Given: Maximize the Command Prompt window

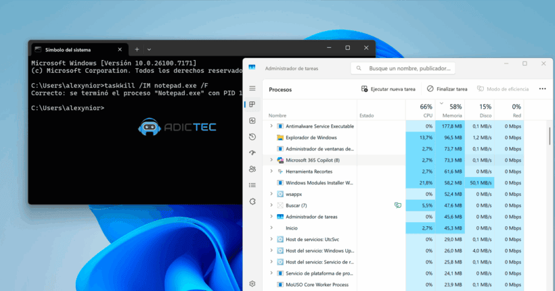Looking at the screenshot, I should coord(348,48).
